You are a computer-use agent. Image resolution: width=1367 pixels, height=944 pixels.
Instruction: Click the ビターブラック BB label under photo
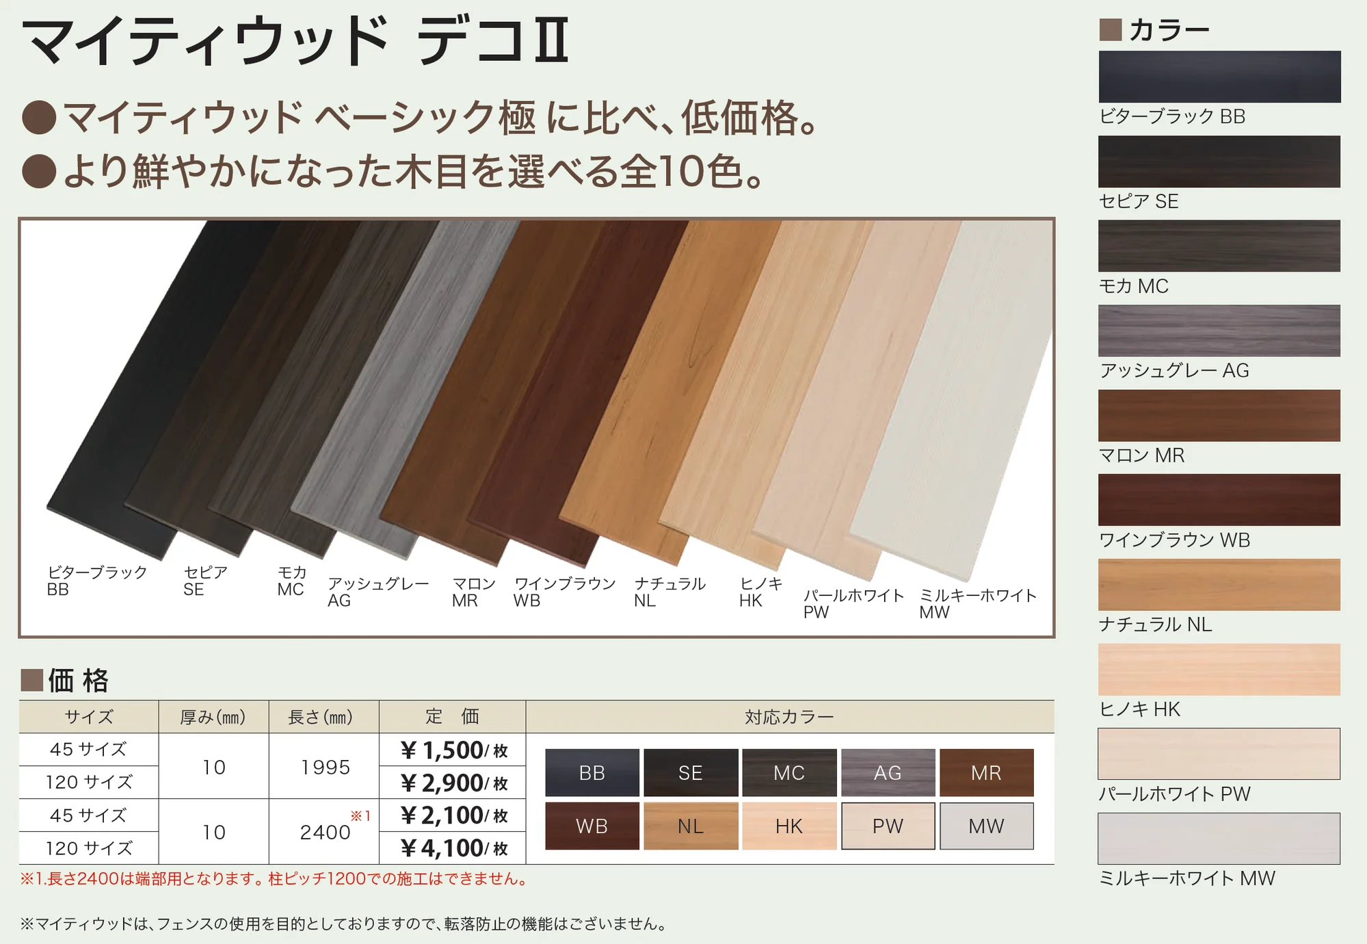coord(97,581)
